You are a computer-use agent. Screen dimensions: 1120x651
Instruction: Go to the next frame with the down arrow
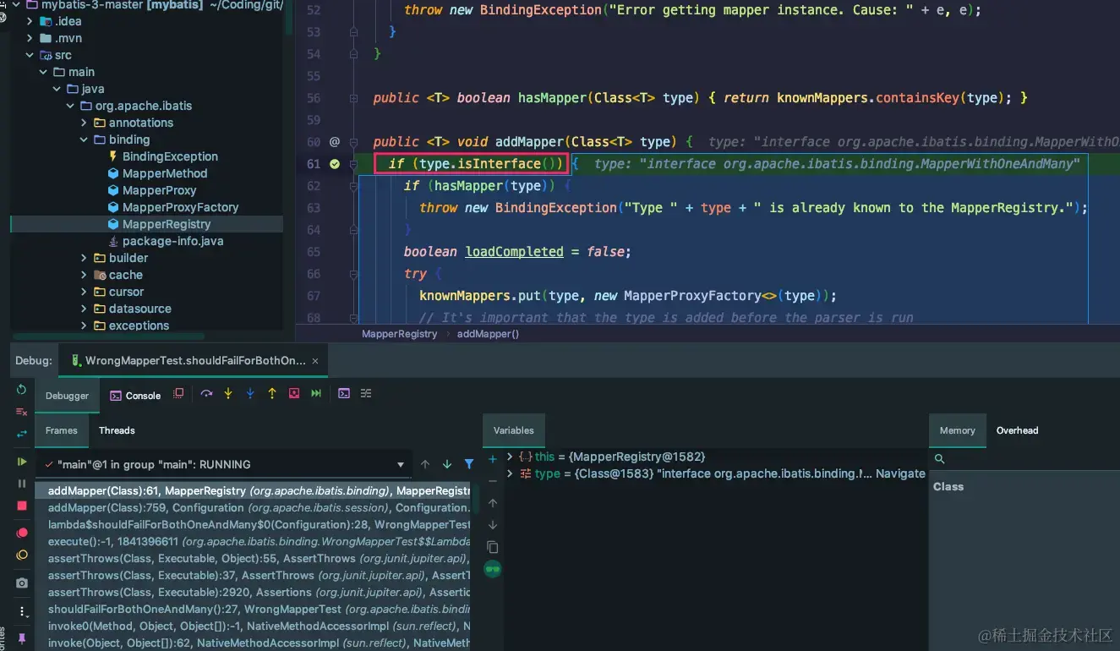point(447,464)
